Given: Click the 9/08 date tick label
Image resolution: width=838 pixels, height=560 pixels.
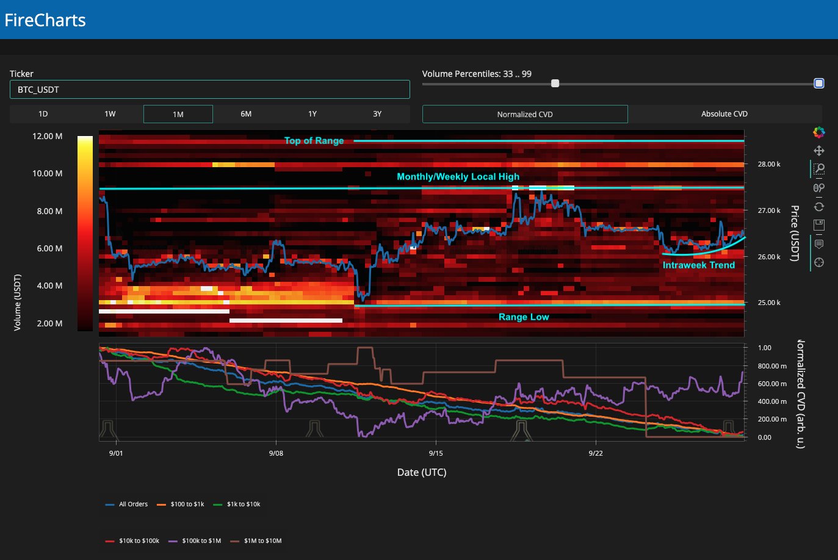Looking at the screenshot, I should (276, 453).
